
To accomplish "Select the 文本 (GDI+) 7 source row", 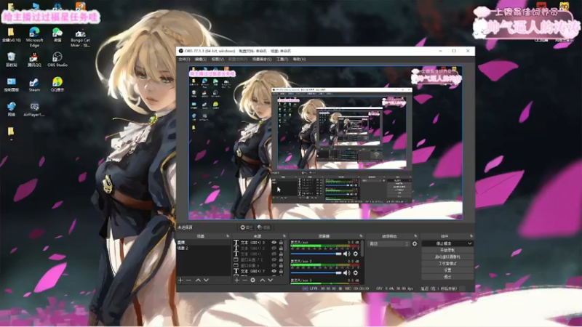I will (259, 271).
